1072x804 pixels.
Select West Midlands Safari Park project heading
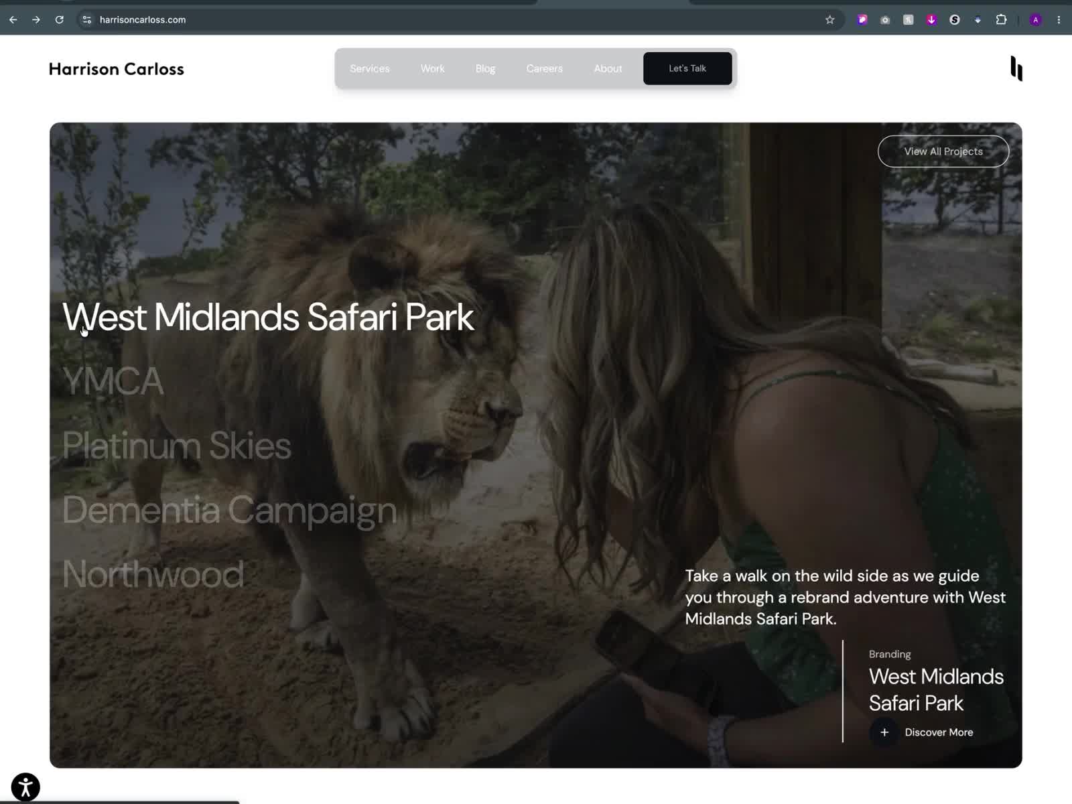(268, 317)
